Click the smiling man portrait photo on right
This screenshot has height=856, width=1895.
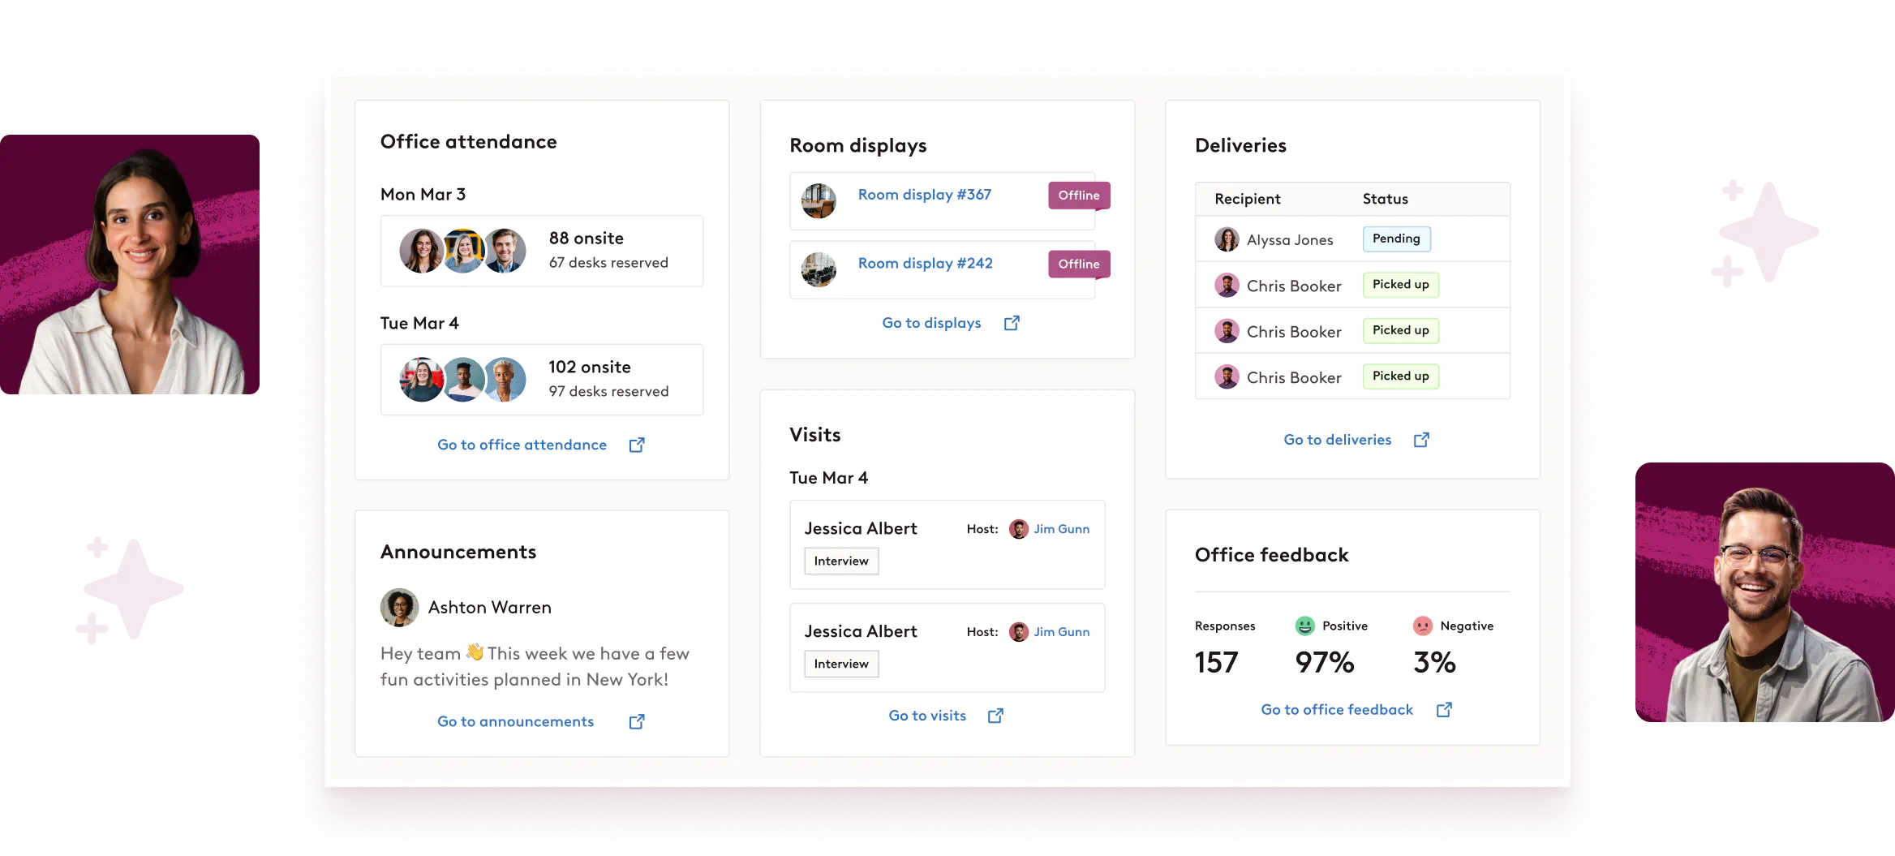click(1765, 592)
